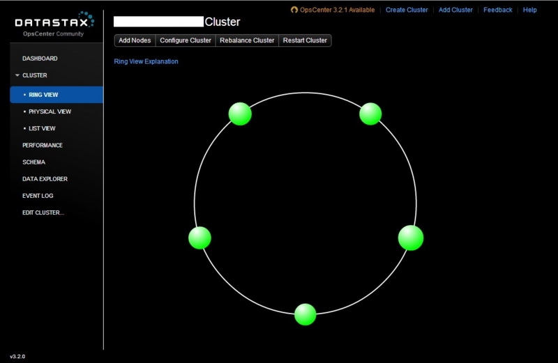Open the Create Cluster link
The height and width of the screenshot is (363, 558).
pyautogui.click(x=407, y=10)
